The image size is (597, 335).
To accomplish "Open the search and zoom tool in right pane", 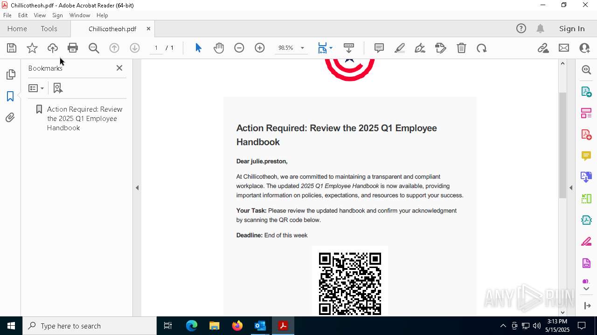I will point(586,70).
